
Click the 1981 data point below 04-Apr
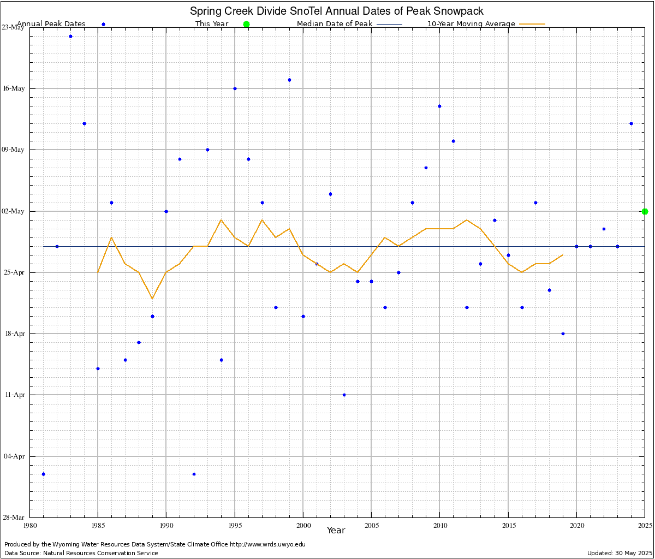coord(43,474)
